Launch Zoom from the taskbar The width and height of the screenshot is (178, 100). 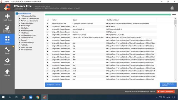pos(31,97)
